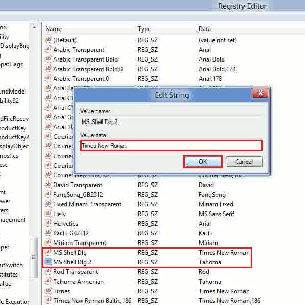Viewport: 305px width, 305px height.
Task: Click the David Transparent value icon
Action: (49, 185)
